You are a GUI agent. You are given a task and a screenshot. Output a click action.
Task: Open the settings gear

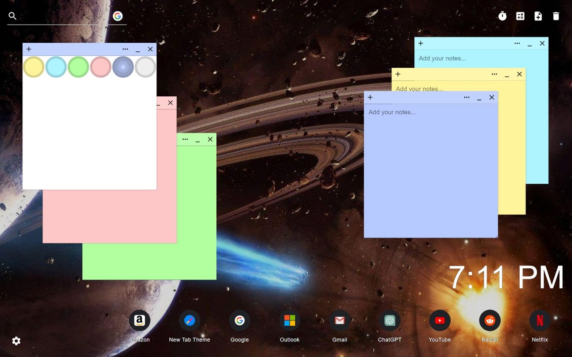tap(16, 341)
